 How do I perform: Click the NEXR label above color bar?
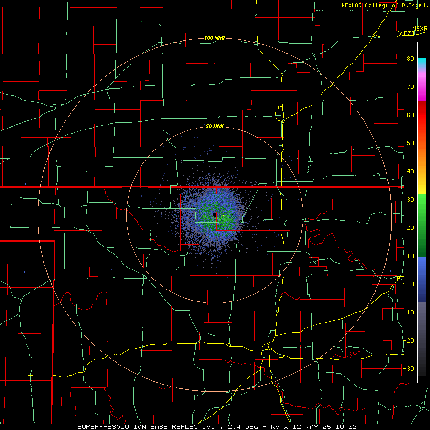(x=420, y=29)
